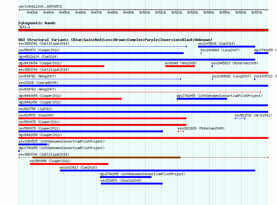The image size is (277, 205).
Task: Click esv2612629 (McKernan2009) label
Action: pos(201,128)
